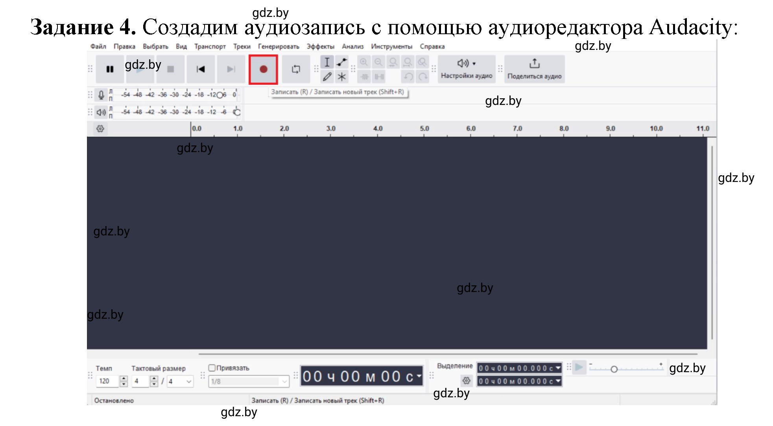Open the Генерировать menu
The image size is (773, 426).
click(279, 46)
